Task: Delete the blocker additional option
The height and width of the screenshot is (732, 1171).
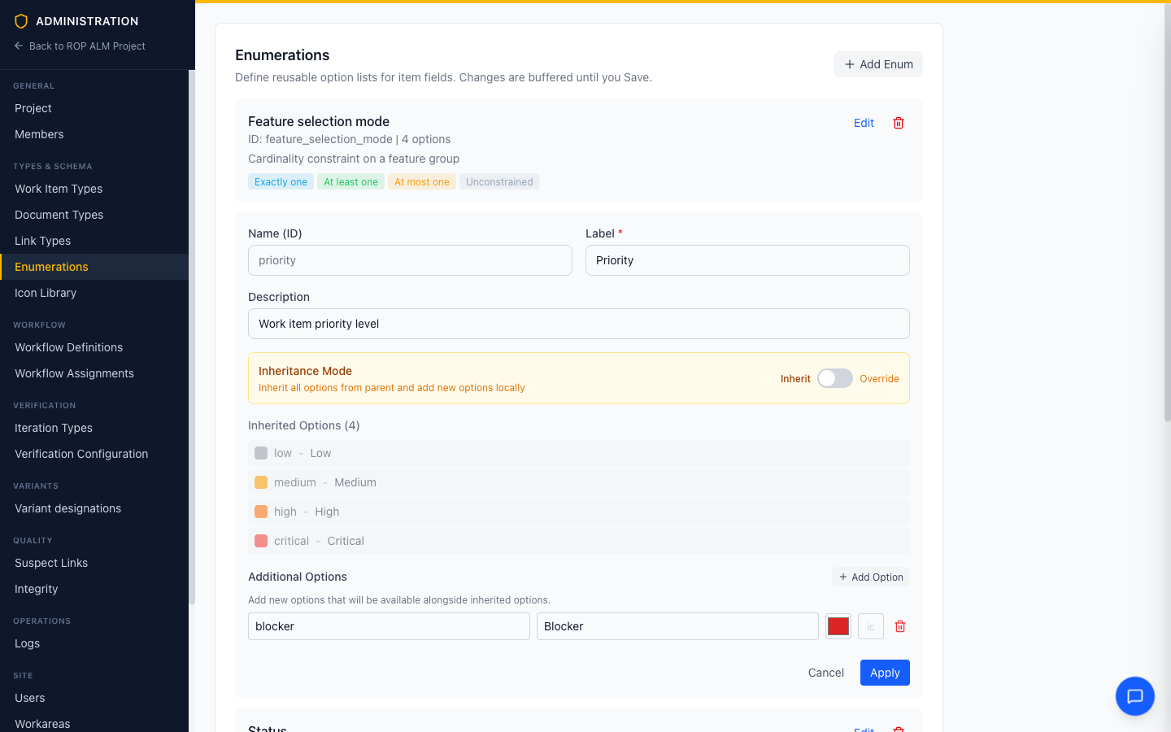Action: (x=900, y=626)
